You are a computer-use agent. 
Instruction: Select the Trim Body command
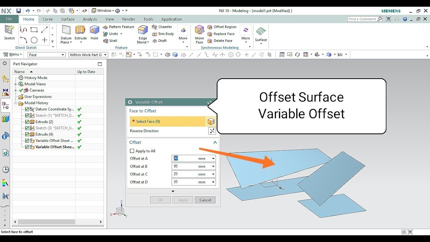(x=163, y=34)
